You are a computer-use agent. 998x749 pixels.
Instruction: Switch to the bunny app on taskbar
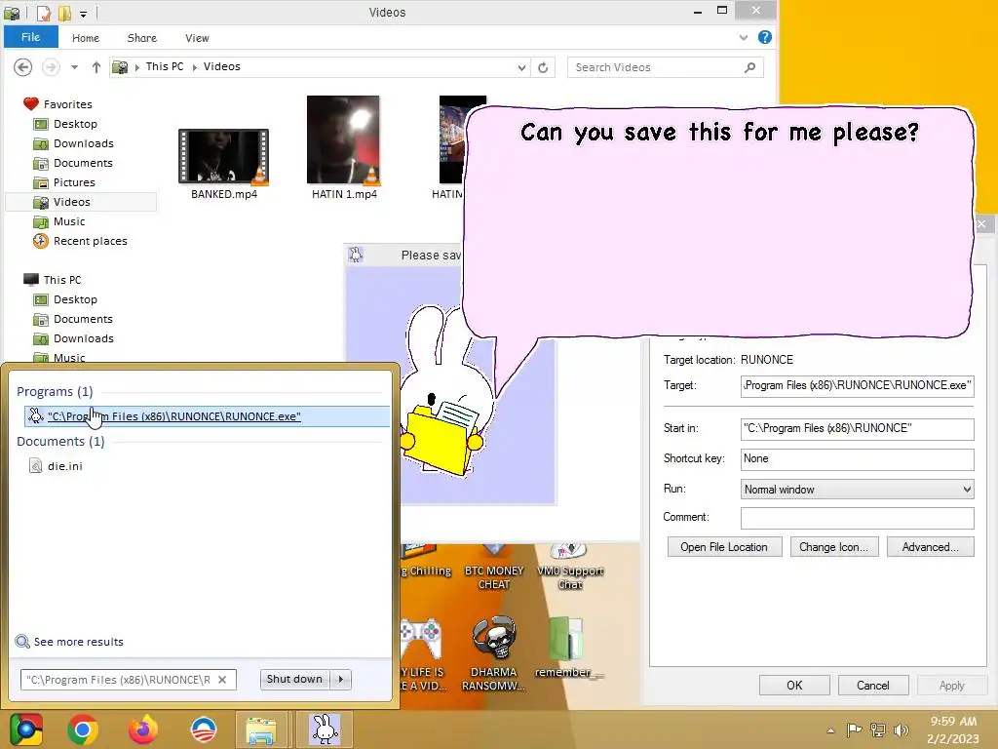point(325,729)
